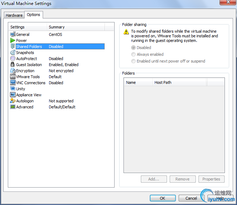Click the empty shared folders list area
The width and height of the screenshot is (237, 205).
[x=174, y=129]
